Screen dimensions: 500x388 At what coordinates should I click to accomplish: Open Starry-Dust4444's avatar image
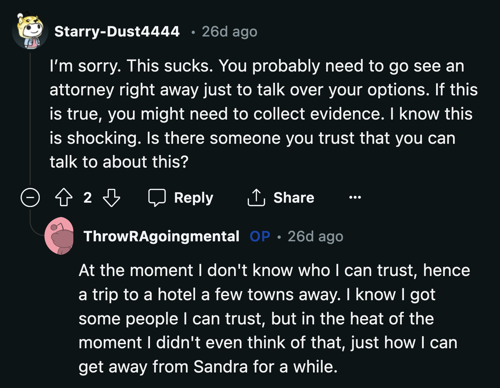(x=30, y=31)
